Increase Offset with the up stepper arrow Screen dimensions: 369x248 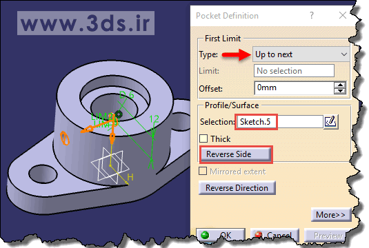[340, 85]
